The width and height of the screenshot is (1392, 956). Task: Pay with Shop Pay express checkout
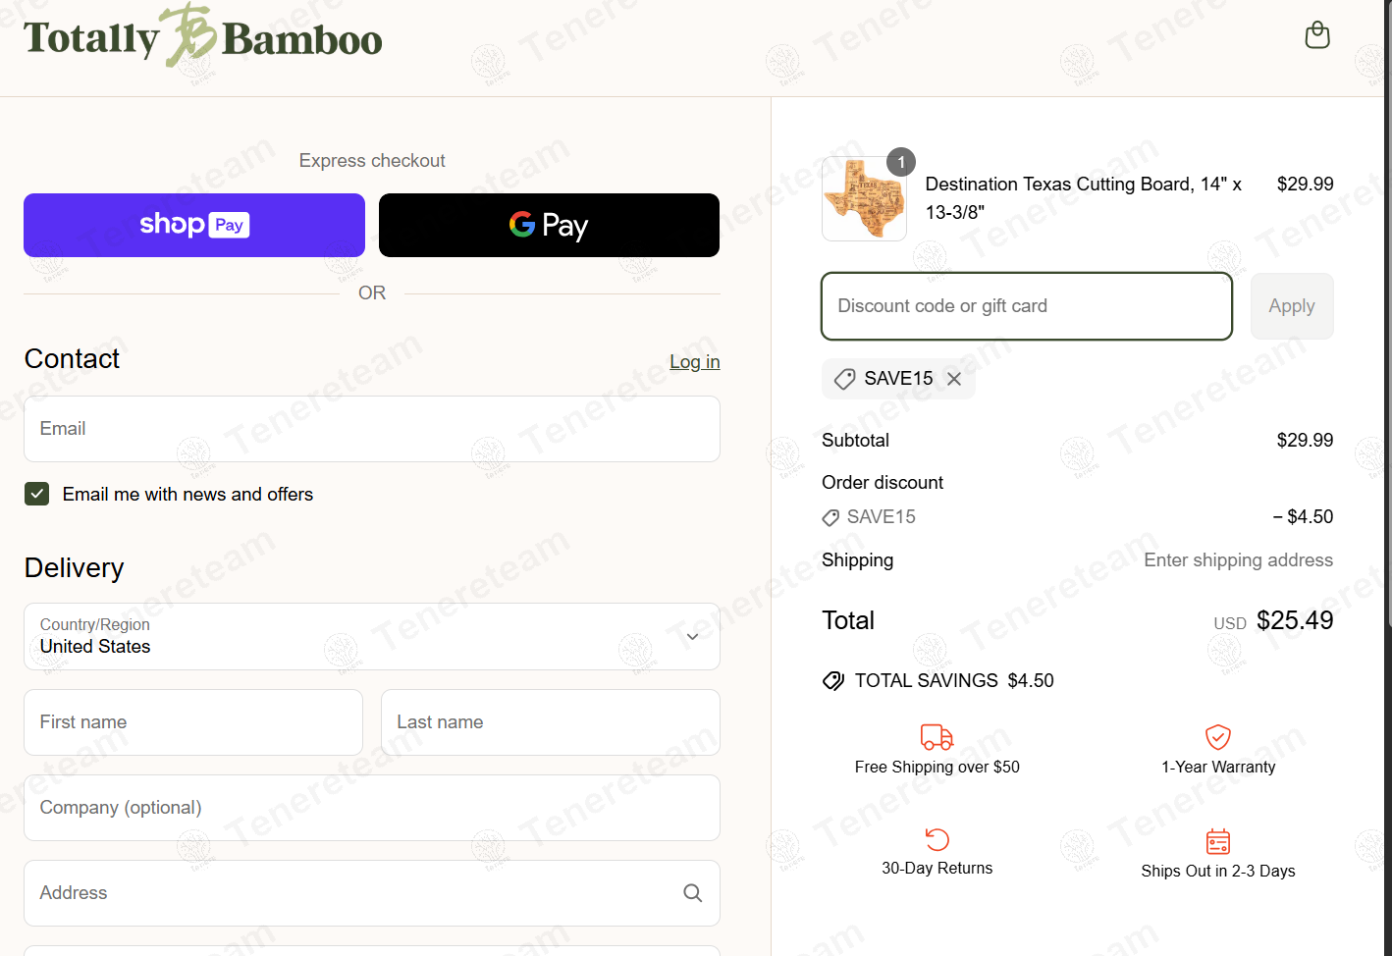click(194, 225)
